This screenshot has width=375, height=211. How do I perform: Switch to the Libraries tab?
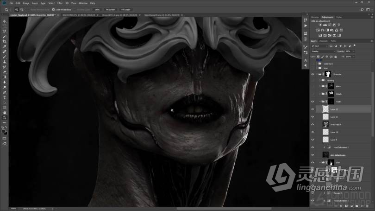point(315,17)
